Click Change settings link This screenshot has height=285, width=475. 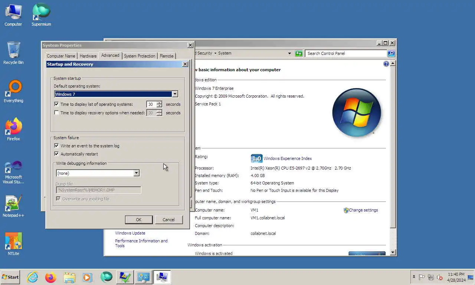click(x=363, y=210)
